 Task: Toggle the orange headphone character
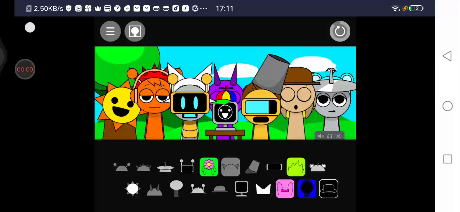coord(153,103)
